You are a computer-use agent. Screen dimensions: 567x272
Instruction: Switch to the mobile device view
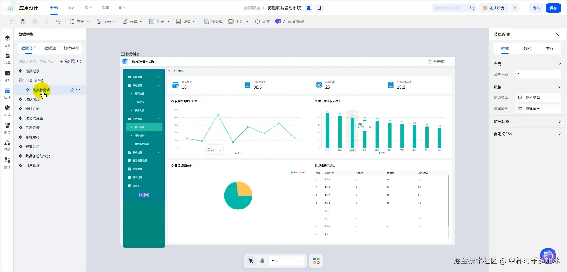click(x=319, y=8)
